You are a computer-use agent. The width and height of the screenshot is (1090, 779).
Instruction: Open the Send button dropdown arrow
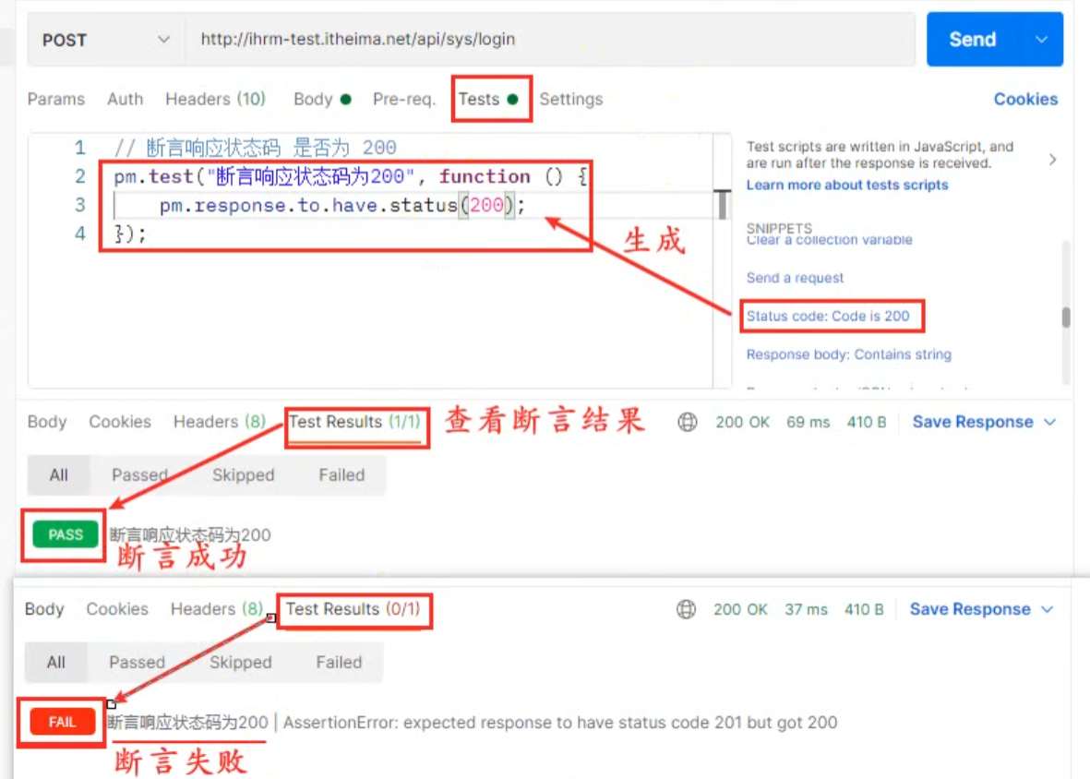(x=1042, y=40)
